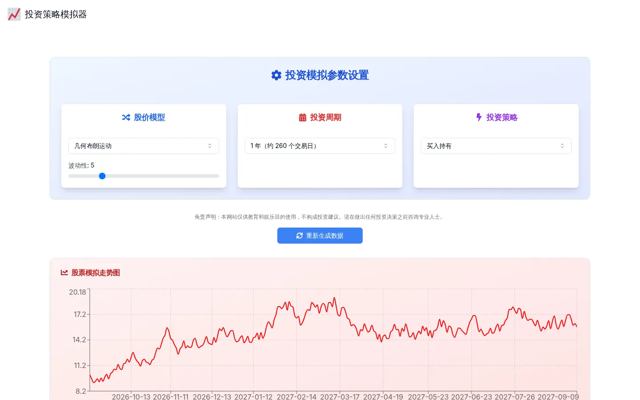Viewport: 640px width, 400px height.
Task: Click the 20.18 y-axis label
Action: click(77, 292)
